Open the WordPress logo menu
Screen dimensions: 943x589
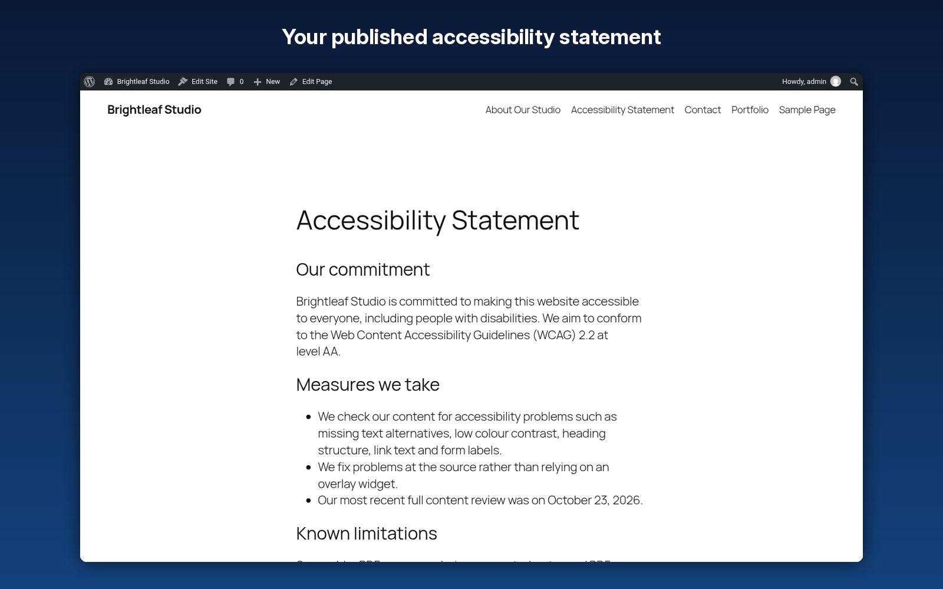(90, 82)
